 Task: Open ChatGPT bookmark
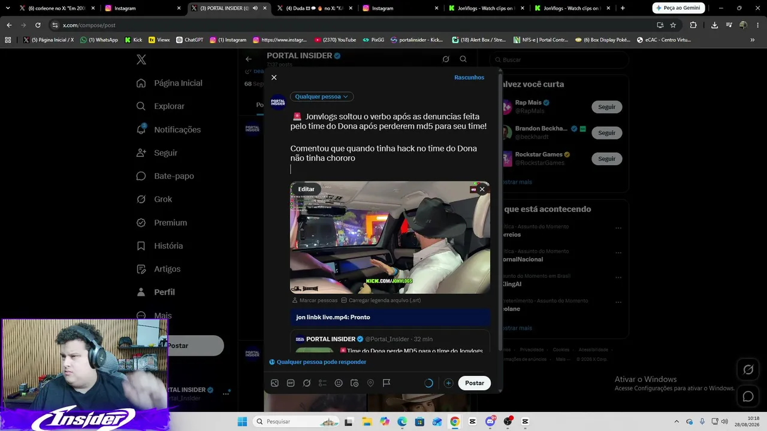coord(190,40)
